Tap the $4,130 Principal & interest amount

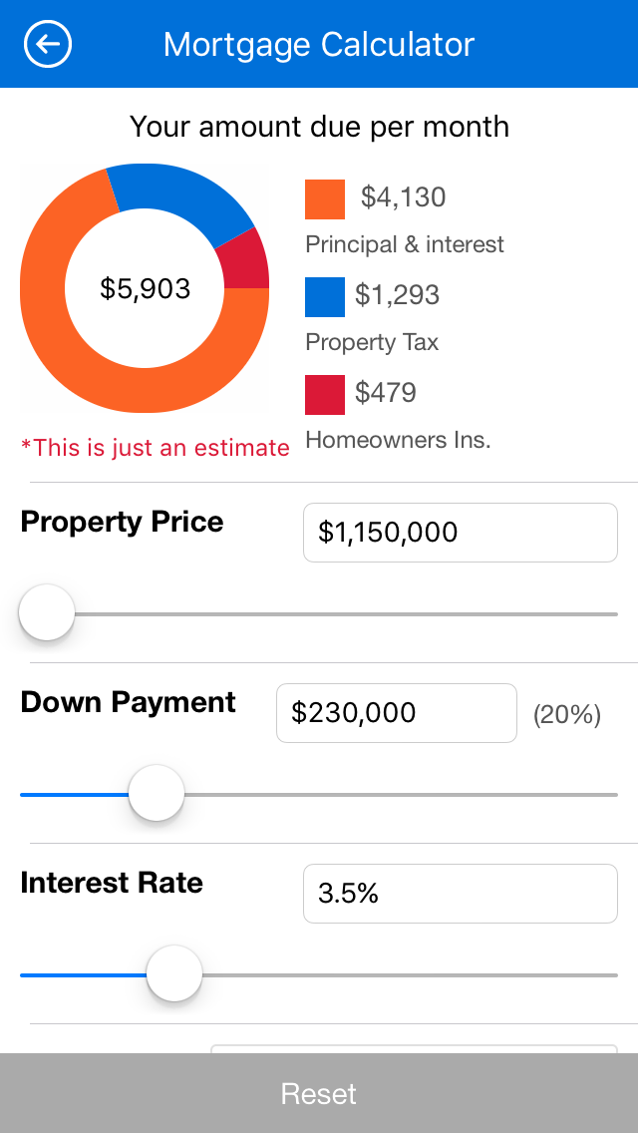point(403,197)
